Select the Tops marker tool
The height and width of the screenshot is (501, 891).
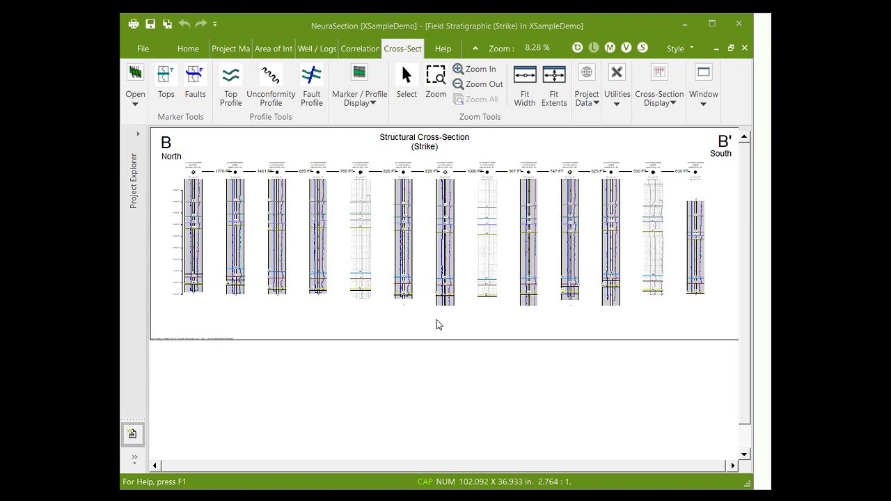[x=166, y=81]
